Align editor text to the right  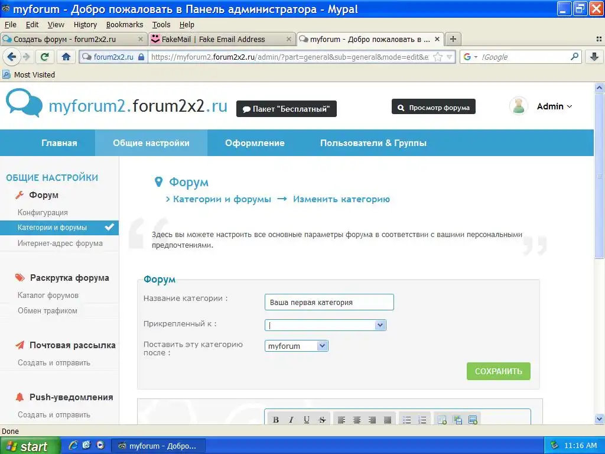coord(372,420)
